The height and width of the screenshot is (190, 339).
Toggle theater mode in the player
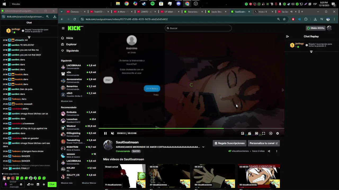pyautogui.click(x=257, y=133)
